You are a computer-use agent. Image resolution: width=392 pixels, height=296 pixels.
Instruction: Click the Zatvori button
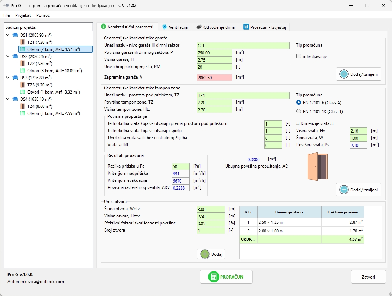pos(368,277)
